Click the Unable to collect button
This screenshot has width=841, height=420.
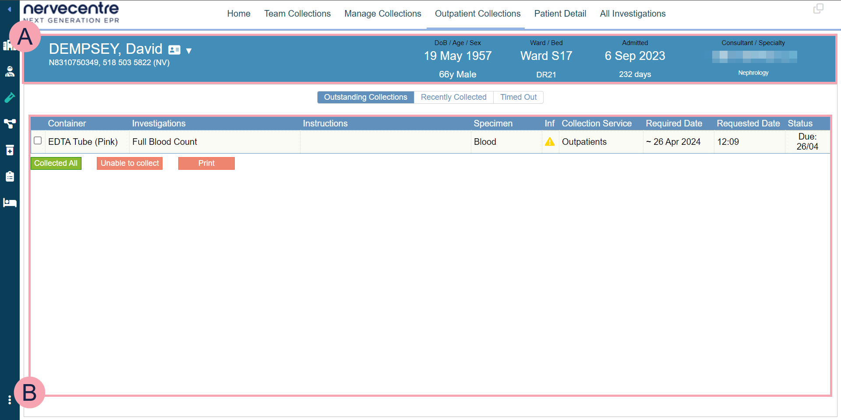(130, 163)
